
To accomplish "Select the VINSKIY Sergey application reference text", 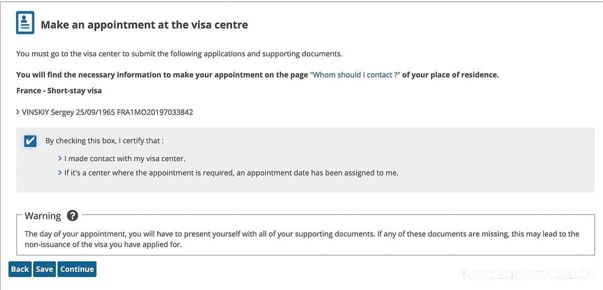I will click(108, 112).
